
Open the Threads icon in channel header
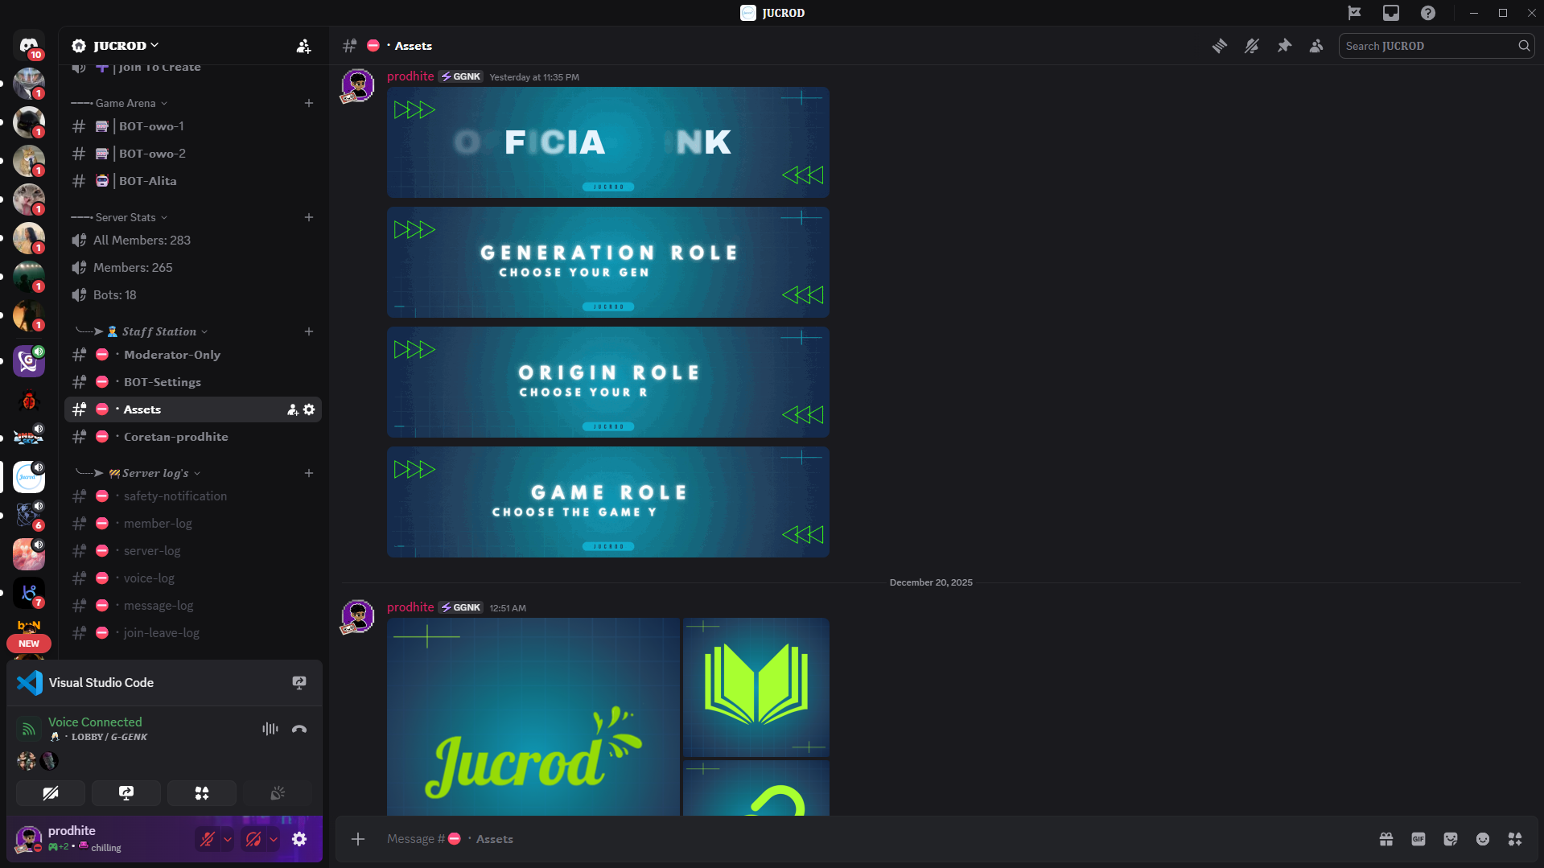tap(1220, 46)
